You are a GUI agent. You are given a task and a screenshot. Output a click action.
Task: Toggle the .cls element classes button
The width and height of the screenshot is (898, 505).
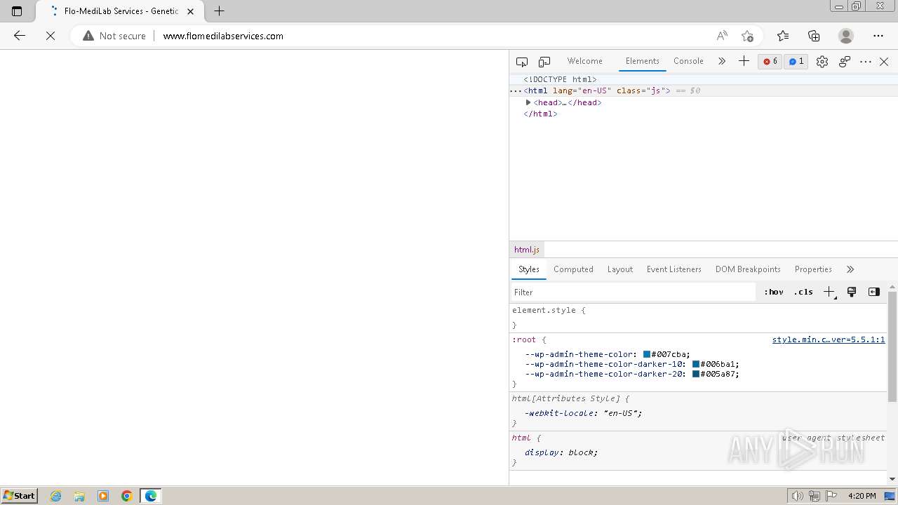pyautogui.click(x=803, y=292)
